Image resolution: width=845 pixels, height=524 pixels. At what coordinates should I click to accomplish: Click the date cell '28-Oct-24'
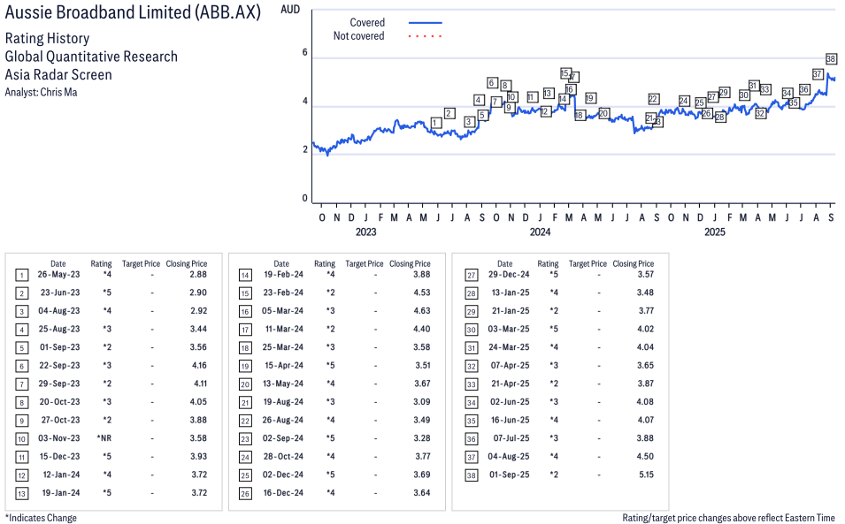point(283,456)
